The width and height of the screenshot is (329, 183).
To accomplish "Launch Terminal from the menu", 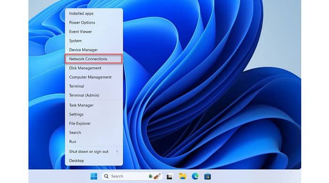I will [94, 86].
